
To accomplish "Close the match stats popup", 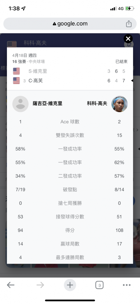I will [128, 39].
